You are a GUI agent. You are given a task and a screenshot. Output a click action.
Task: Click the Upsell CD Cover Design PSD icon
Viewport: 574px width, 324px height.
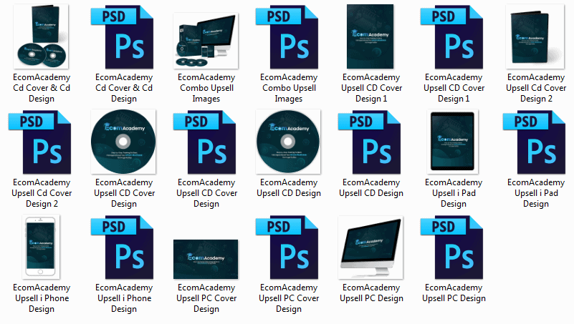pos(206,144)
